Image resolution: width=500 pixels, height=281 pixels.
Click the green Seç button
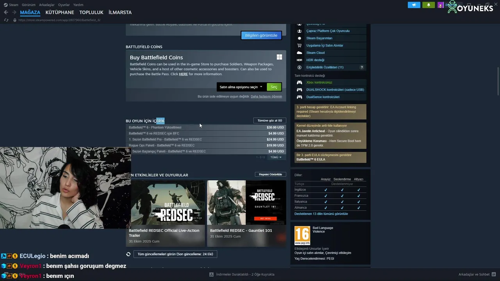274,87
